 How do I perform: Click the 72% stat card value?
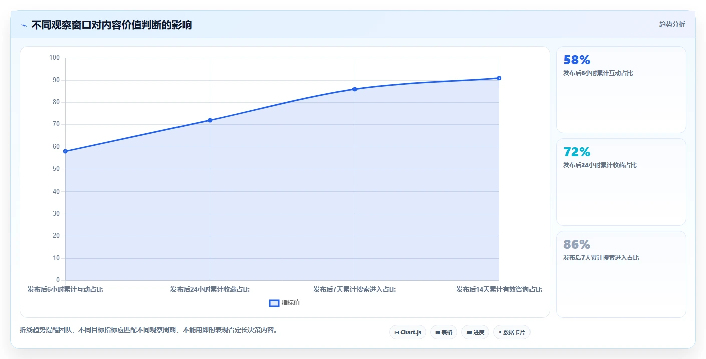click(577, 152)
